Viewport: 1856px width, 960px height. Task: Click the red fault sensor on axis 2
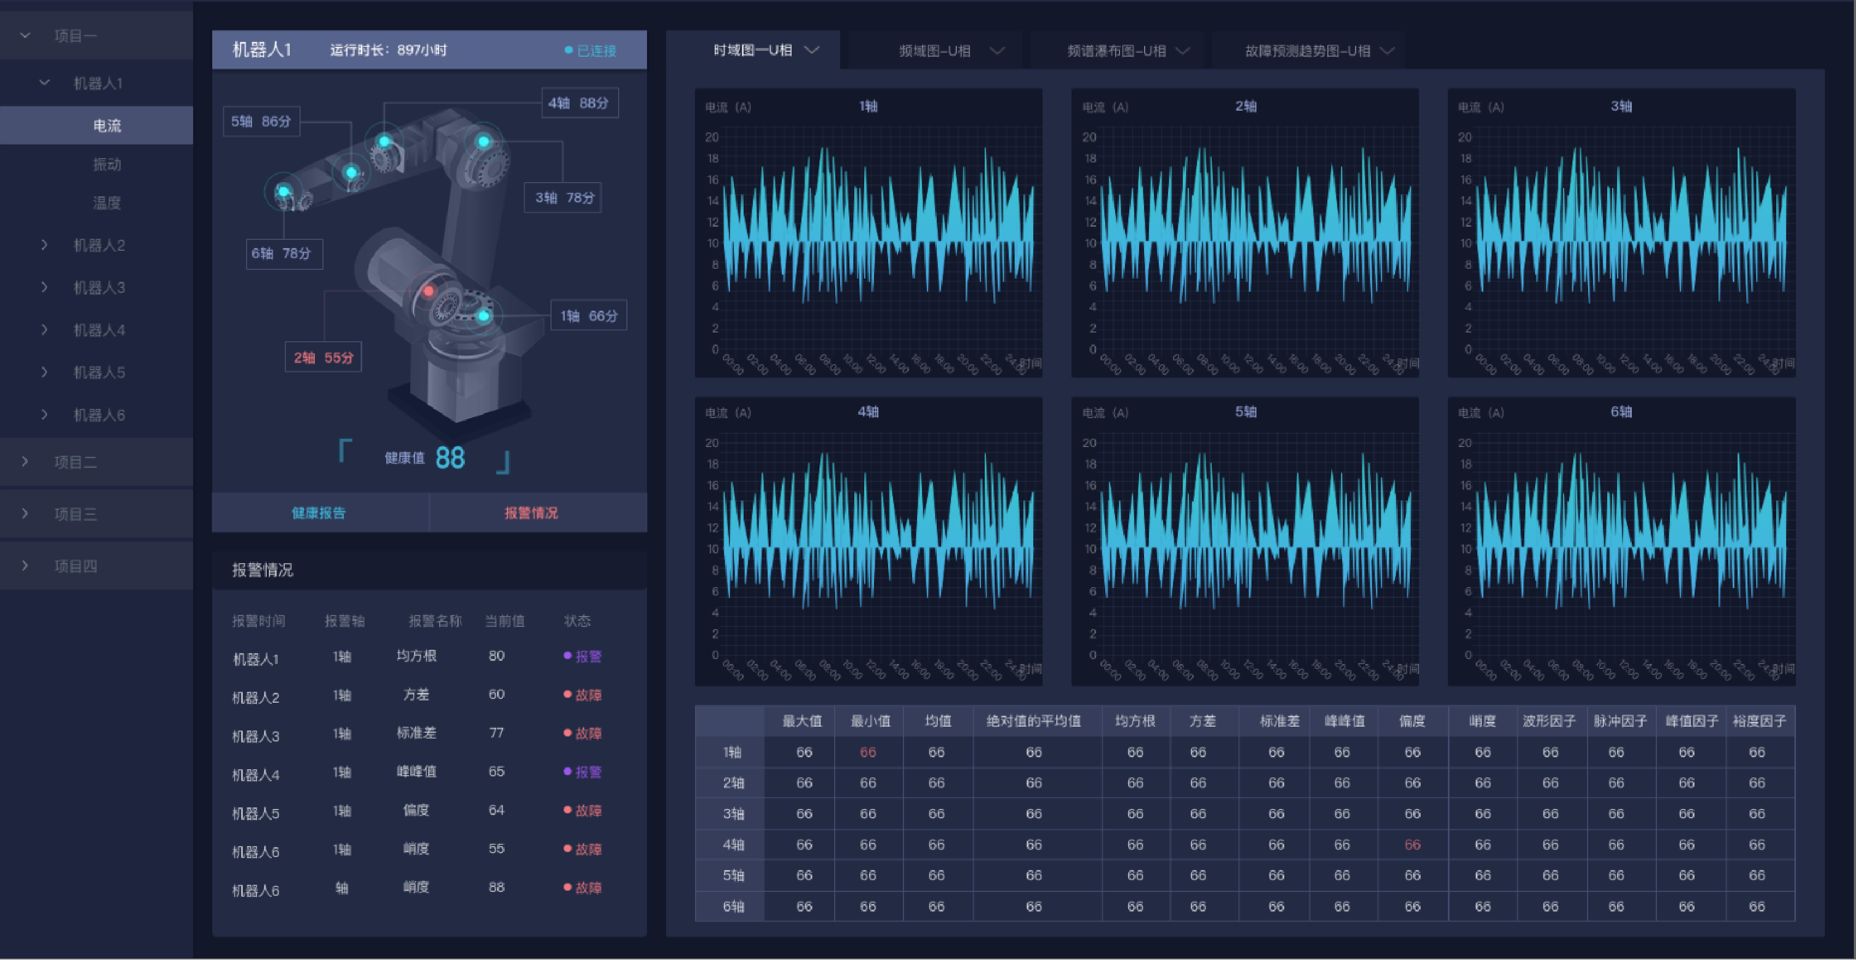429,291
